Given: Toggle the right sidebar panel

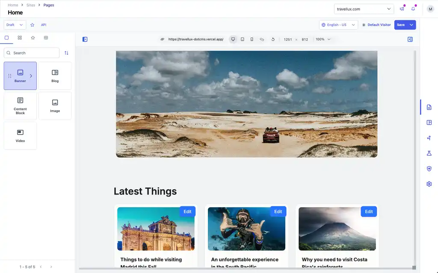Looking at the screenshot, I should (410, 39).
